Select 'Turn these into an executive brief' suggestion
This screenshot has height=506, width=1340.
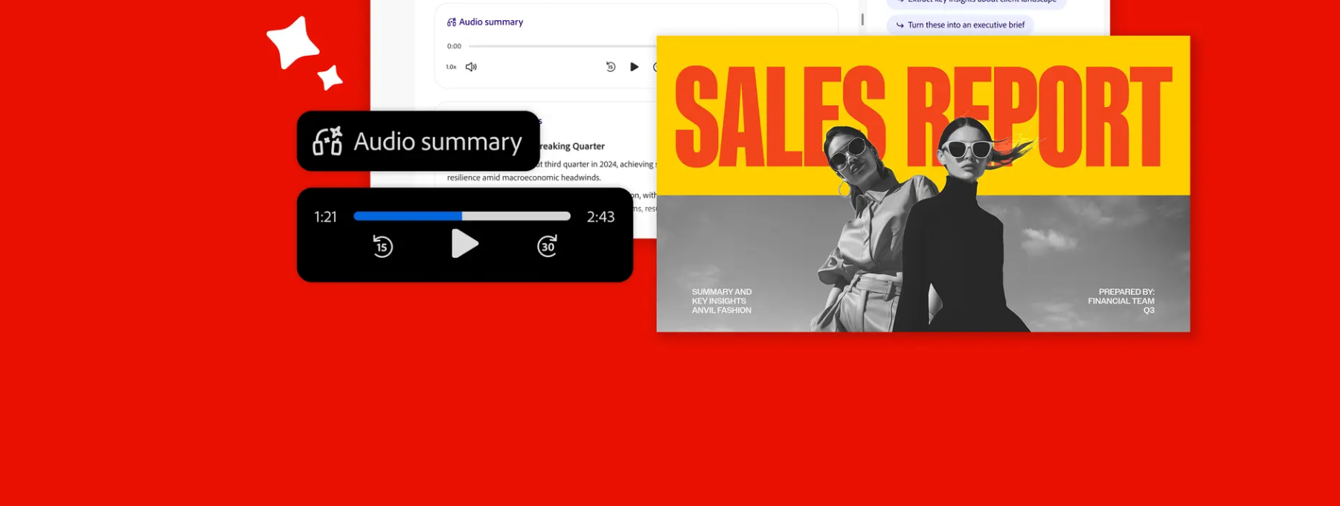tap(960, 25)
